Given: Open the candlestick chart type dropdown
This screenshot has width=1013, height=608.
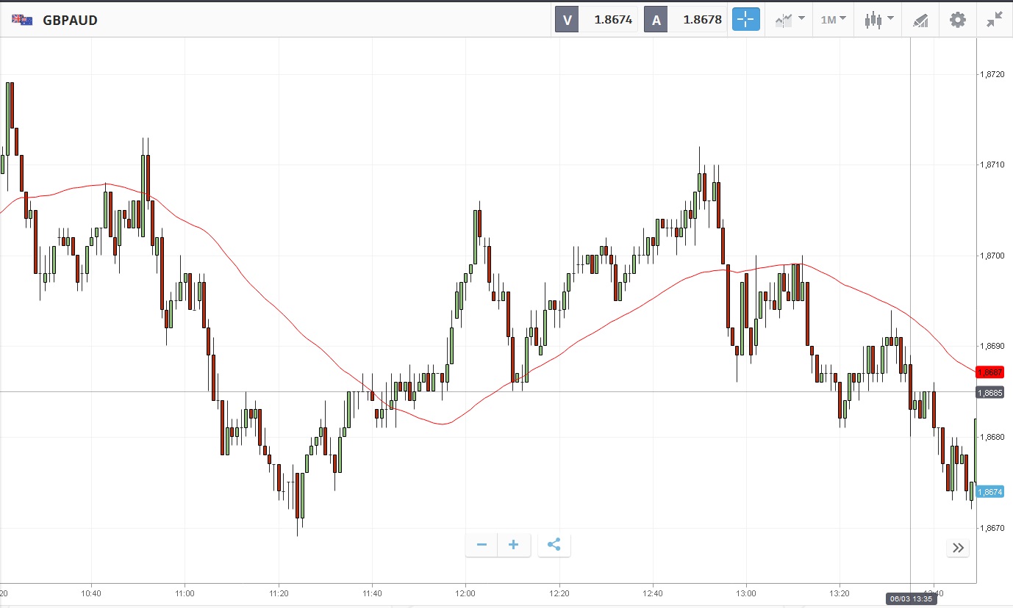Looking at the screenshot, I should pos(878,20).
